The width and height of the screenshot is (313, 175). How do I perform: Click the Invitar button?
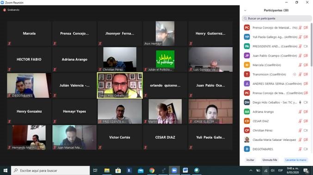(x=250, y=160)
